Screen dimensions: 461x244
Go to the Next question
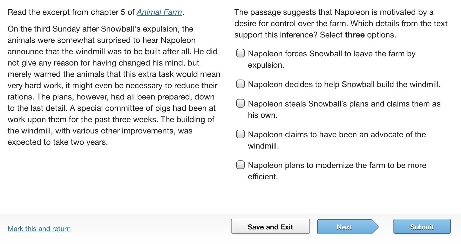coord(345,227)
